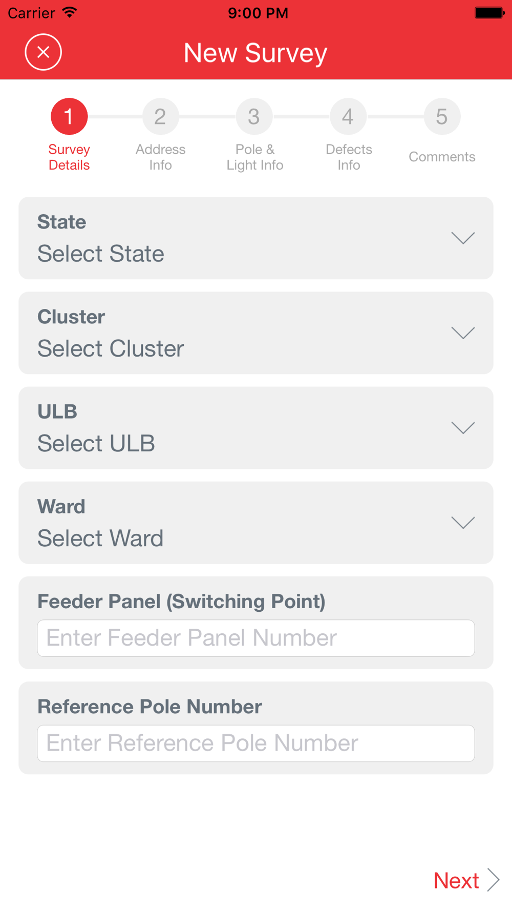This screenshot has width=512, height=911.
Task: Switch to Pole & Light Info label
Action: (x=255, y=157)
